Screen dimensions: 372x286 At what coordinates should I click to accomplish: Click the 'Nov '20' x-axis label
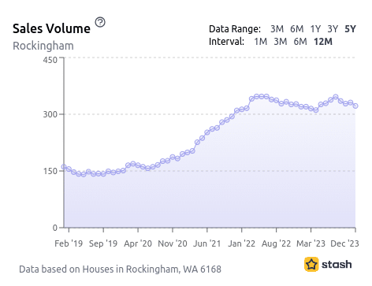pos(173,243)
